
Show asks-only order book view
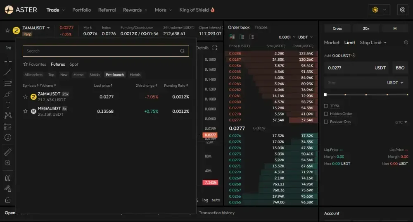(x=252, y=37)
